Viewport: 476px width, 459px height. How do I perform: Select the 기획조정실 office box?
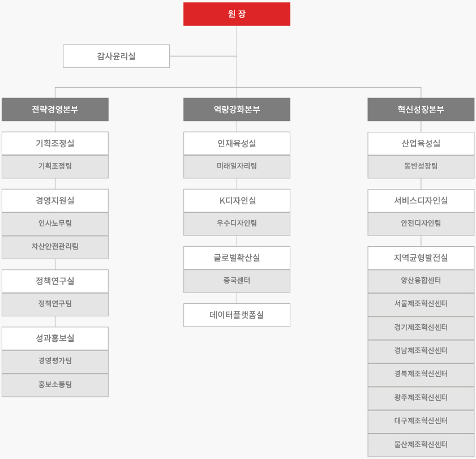pos(55,143)
